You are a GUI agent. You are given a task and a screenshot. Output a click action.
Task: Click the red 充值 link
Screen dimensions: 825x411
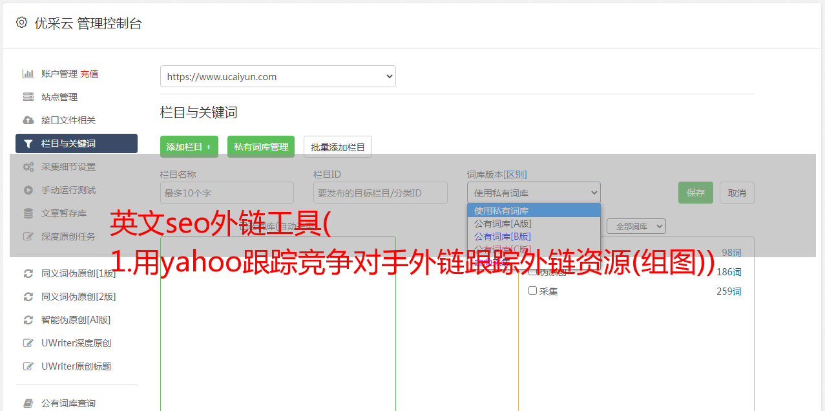point(89,74)
